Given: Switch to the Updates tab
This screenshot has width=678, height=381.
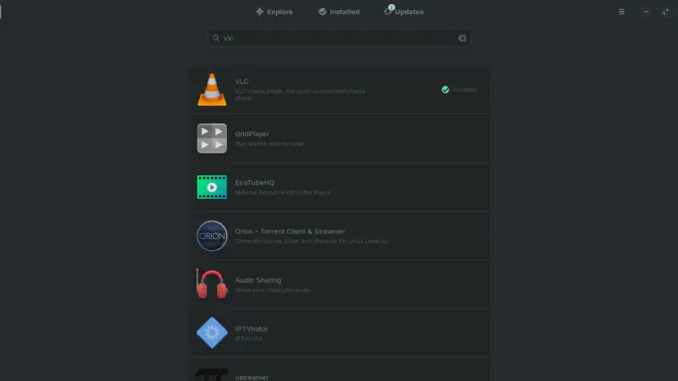Looking at the screenshot, I should (404, 12).
